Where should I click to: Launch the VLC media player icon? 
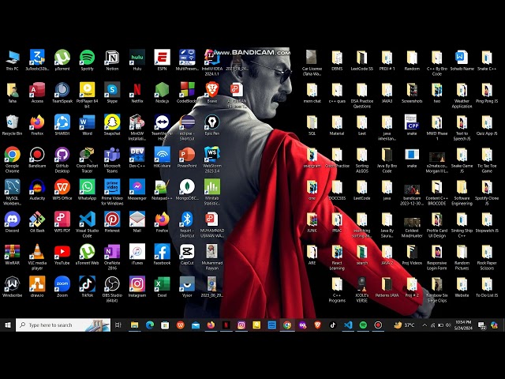[x=37, y=252]
